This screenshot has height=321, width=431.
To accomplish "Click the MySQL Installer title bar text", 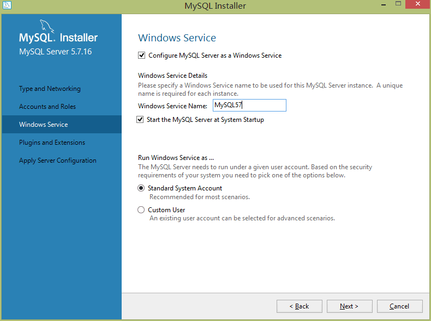I will (x=215, y=6).
